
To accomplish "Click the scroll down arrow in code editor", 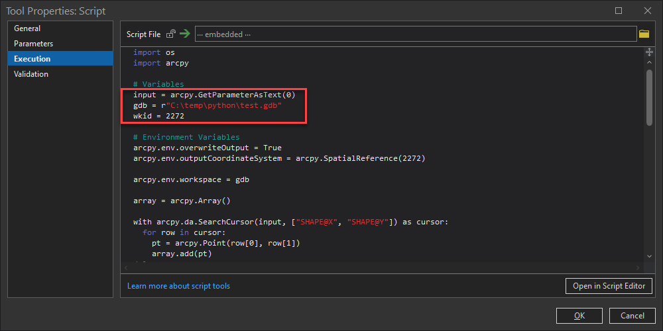I will [x=649, y=256].
